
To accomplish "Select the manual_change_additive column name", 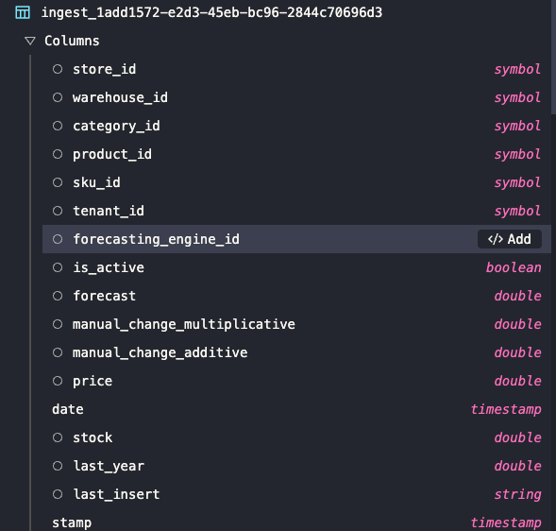I will point(160,352).
